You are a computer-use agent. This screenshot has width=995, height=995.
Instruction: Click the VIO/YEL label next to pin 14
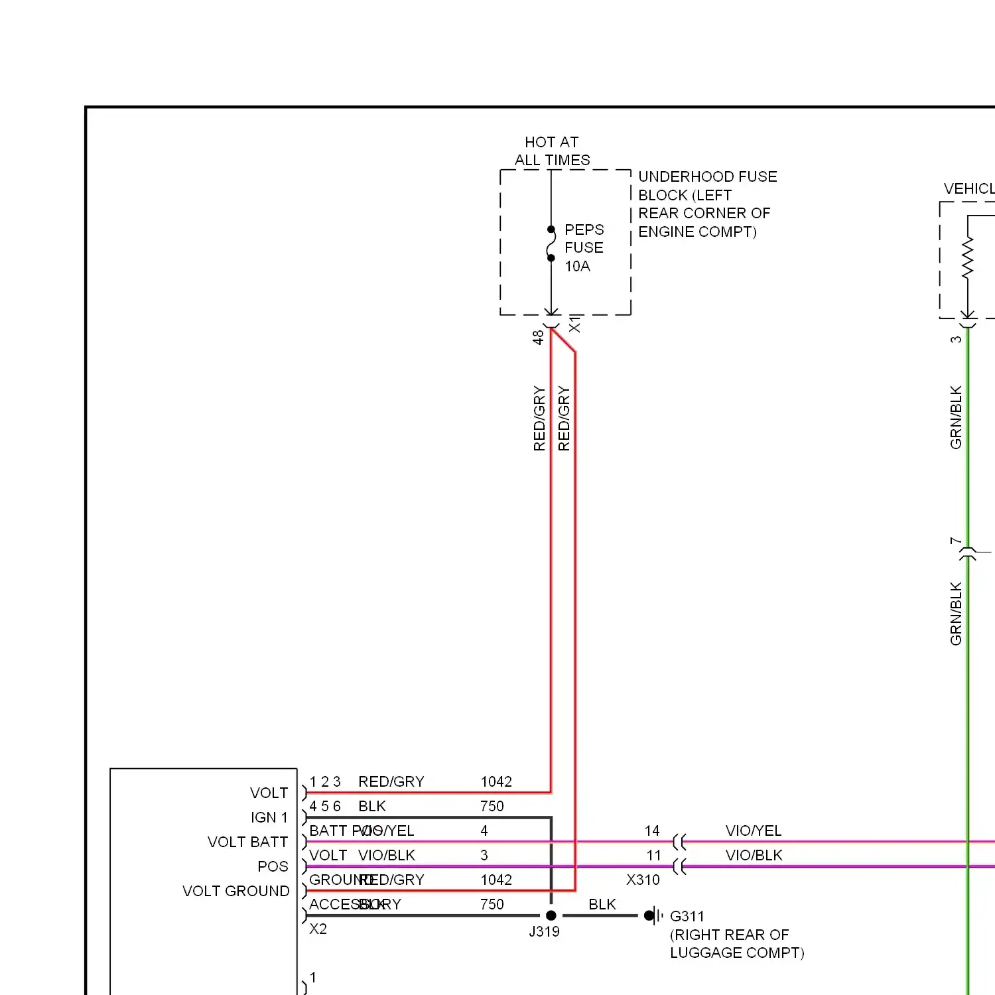[754, 831]
